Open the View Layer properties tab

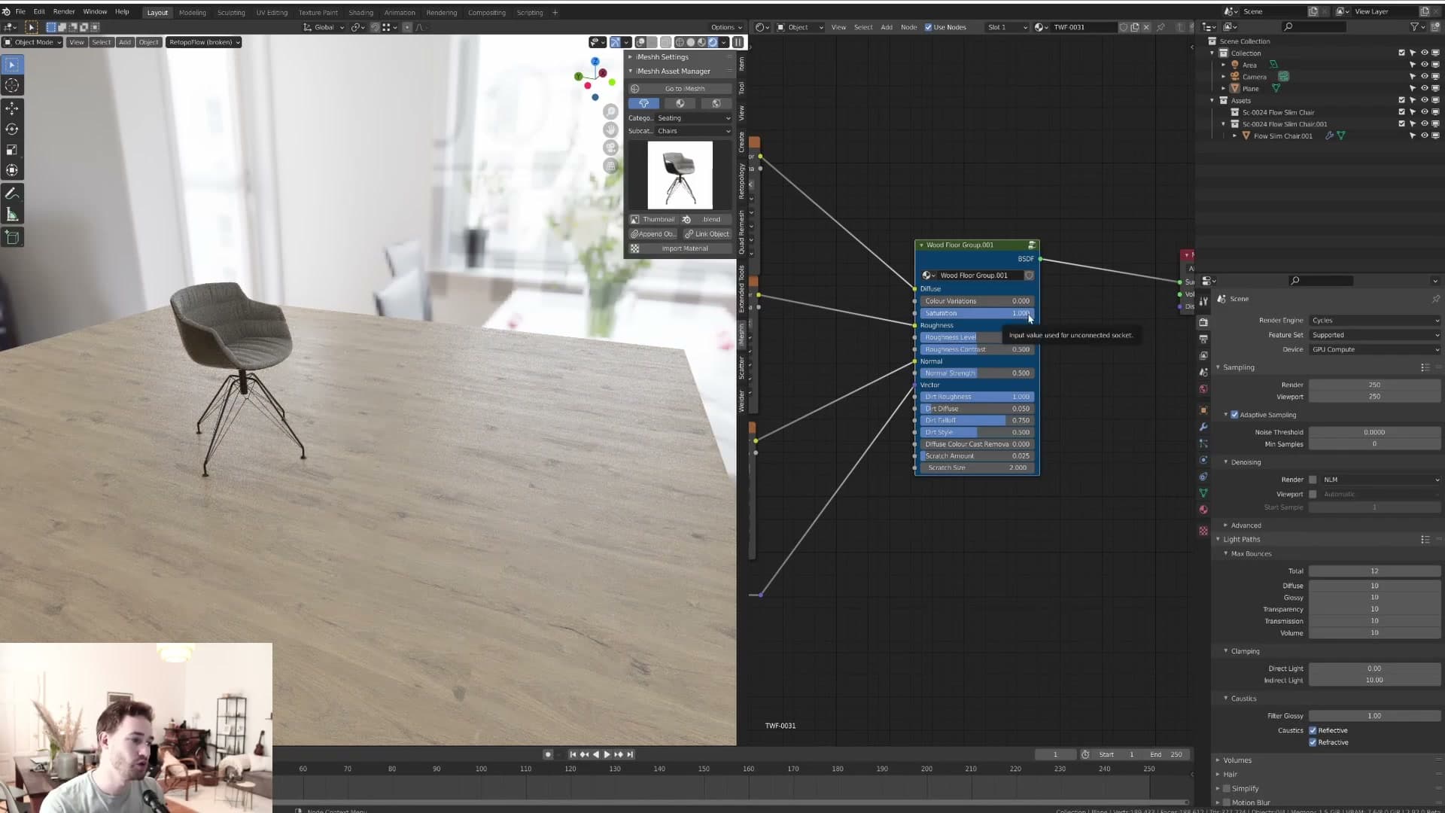[x=1203, y=355]
